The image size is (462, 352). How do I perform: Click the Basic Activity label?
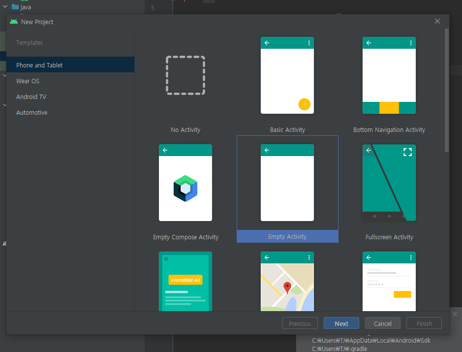(x=287, y=129)
